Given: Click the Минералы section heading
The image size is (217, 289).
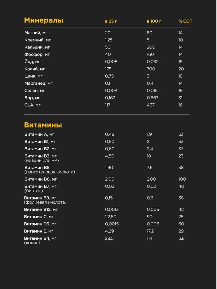Looking at the screenshot, I should click(44, 20).
